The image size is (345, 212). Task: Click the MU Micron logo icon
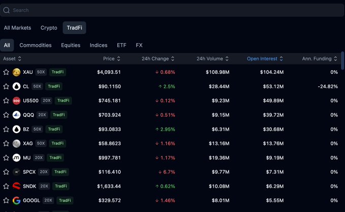[16, 158]
